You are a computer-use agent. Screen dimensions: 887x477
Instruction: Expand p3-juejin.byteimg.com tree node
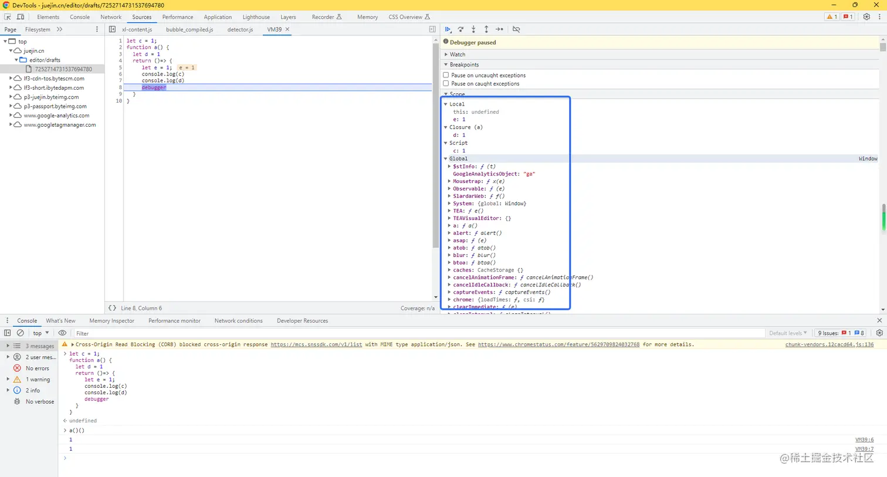pos(11,97)
